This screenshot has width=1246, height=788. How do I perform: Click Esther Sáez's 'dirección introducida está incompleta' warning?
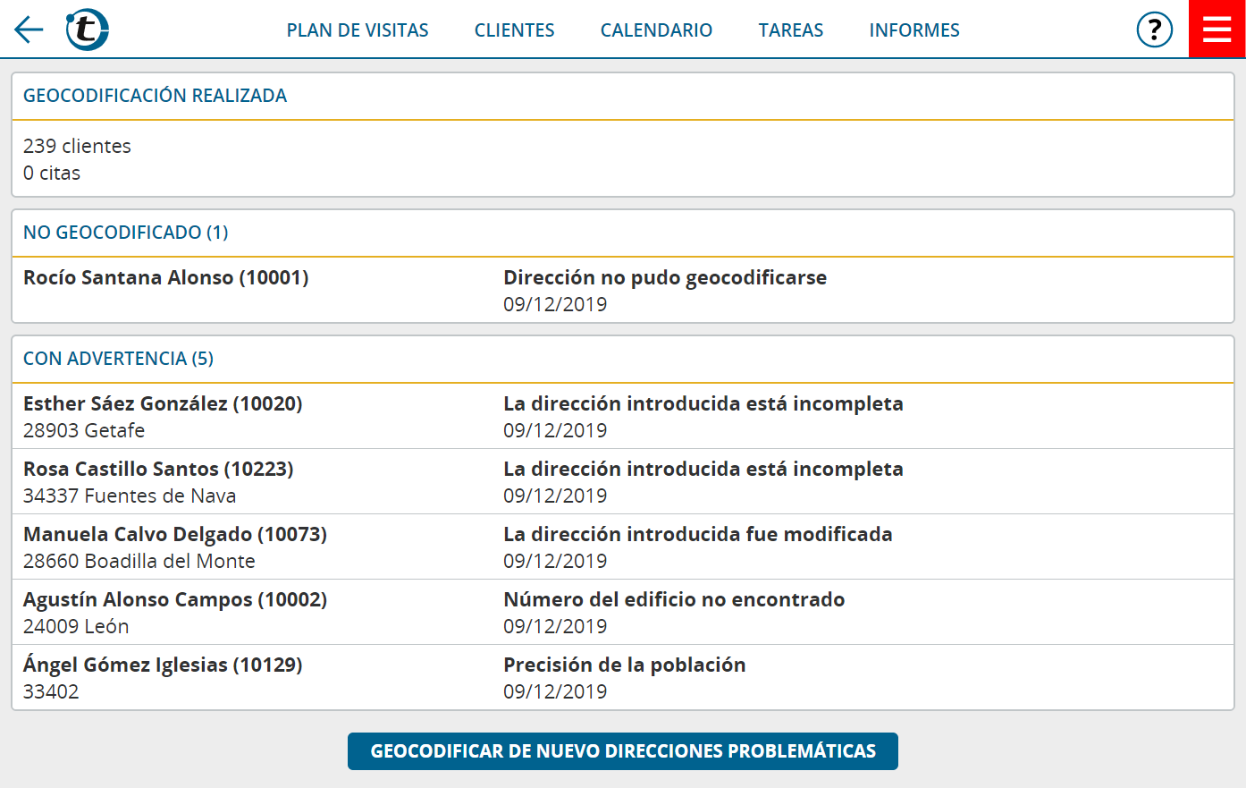point(703,403)
